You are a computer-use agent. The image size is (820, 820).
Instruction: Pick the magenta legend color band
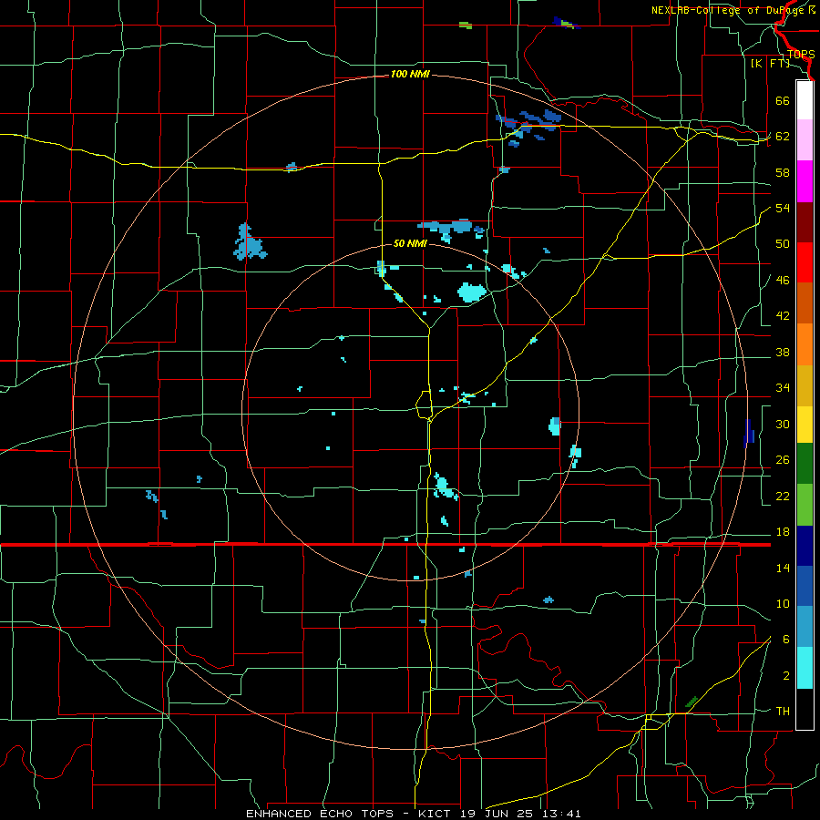coord(805,181)
